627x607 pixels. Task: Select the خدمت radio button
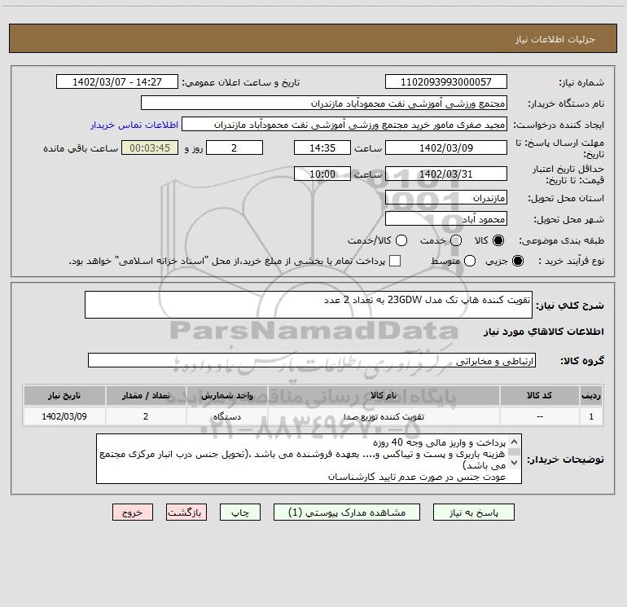point(456,240)
